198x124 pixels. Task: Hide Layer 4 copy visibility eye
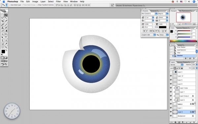coord(171,88)
